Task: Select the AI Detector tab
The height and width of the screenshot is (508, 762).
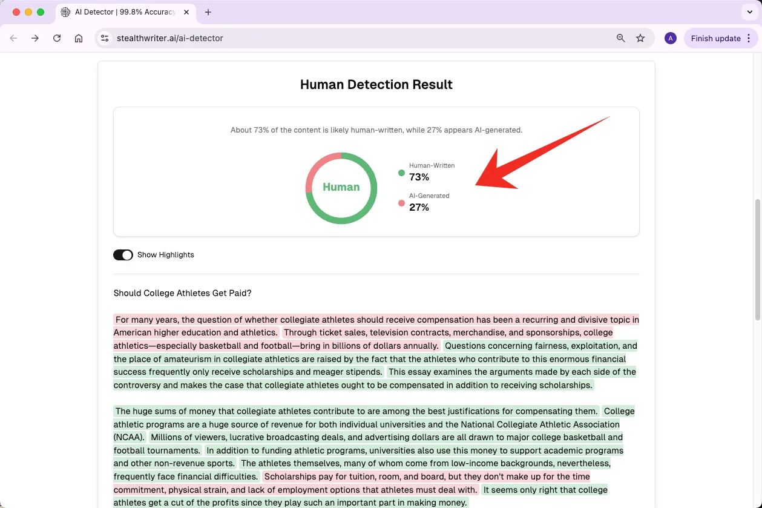Action: pyautogui.click(x=124, y=12)
